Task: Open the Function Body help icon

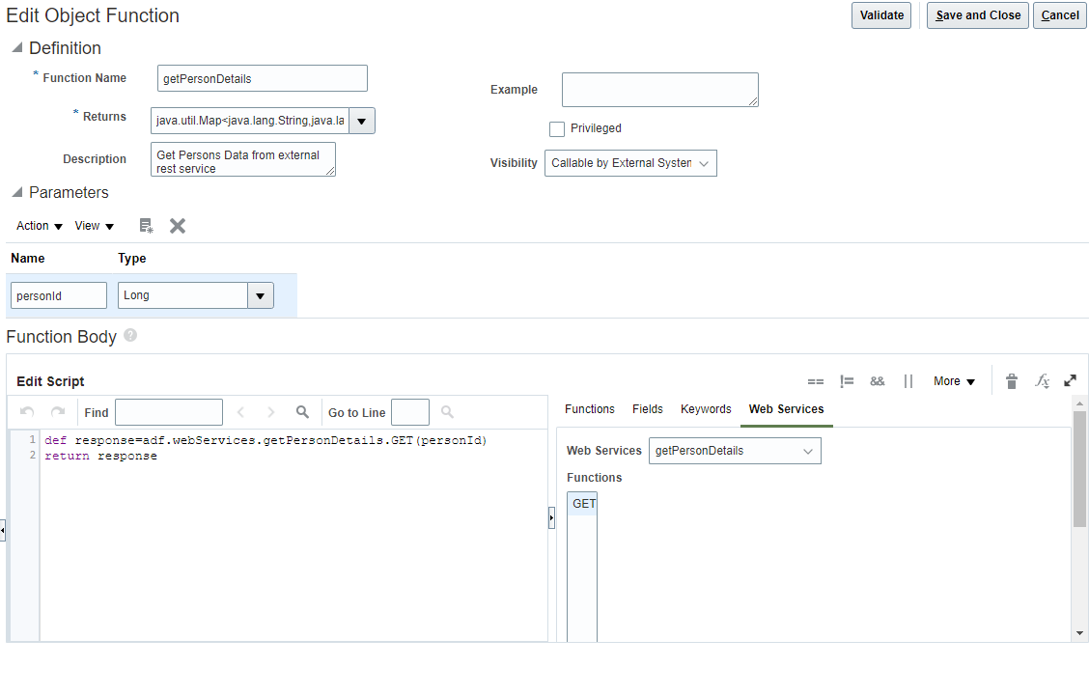Action: [130, 335]
